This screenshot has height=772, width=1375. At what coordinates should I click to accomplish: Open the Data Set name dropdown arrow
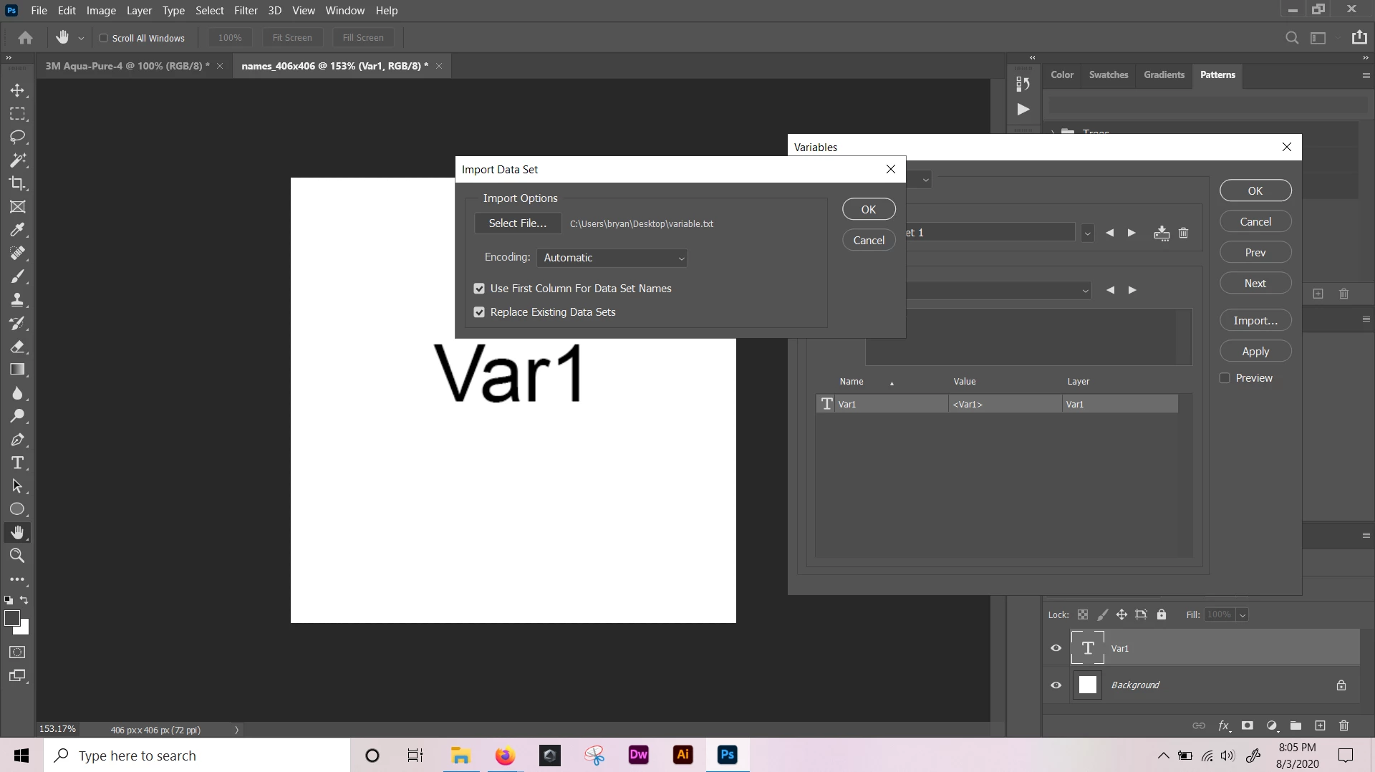click(1087, 233)
